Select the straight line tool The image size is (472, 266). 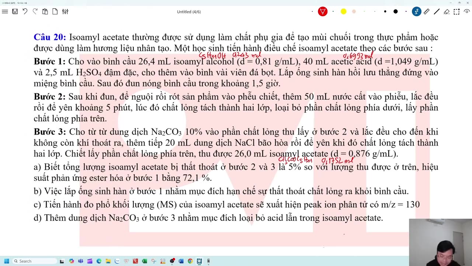tap(437, 11)
